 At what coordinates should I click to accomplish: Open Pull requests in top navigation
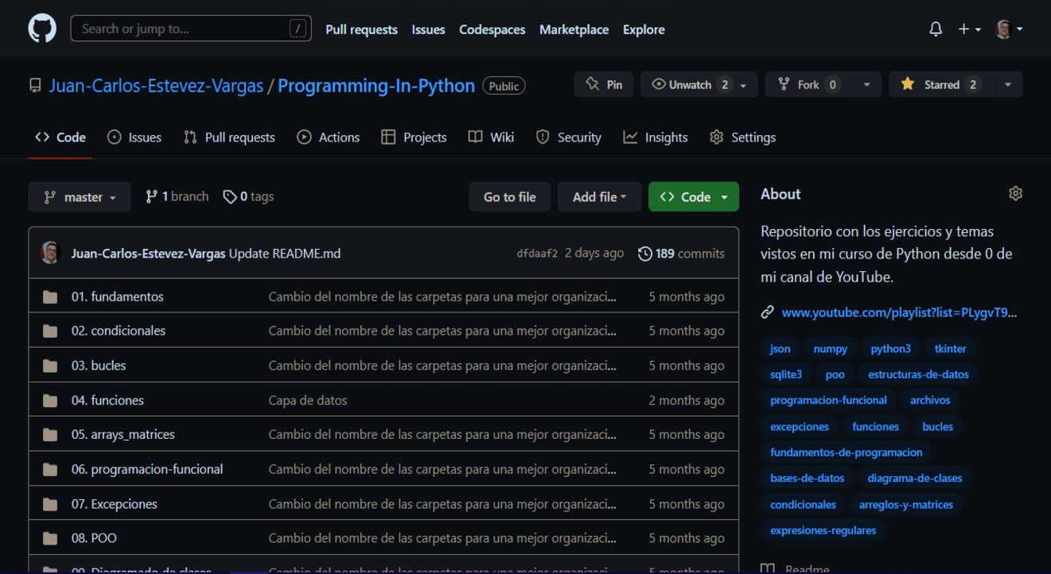361,29
